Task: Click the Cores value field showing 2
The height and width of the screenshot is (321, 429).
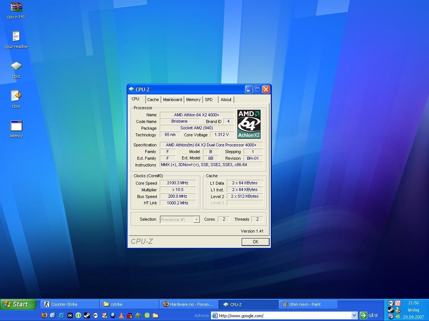Action: (224, 219)
